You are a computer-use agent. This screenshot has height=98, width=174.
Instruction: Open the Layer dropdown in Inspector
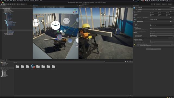165,9
